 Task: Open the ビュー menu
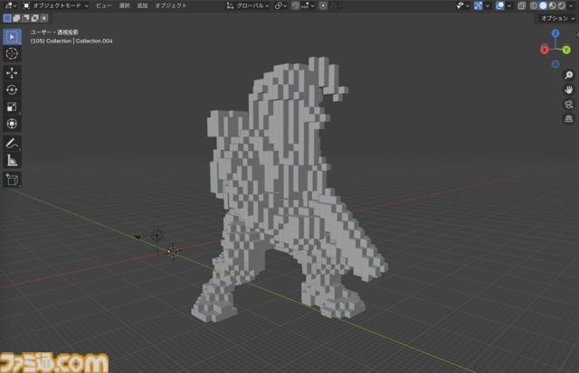coord(103,5)
